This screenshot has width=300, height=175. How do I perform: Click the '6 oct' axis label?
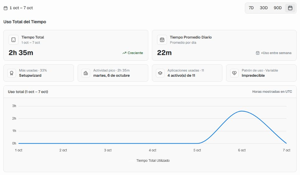coord(242,150)
